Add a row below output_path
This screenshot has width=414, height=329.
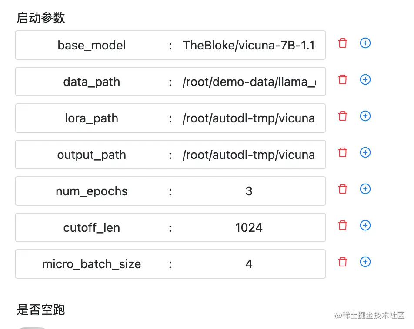coord(365,152)
